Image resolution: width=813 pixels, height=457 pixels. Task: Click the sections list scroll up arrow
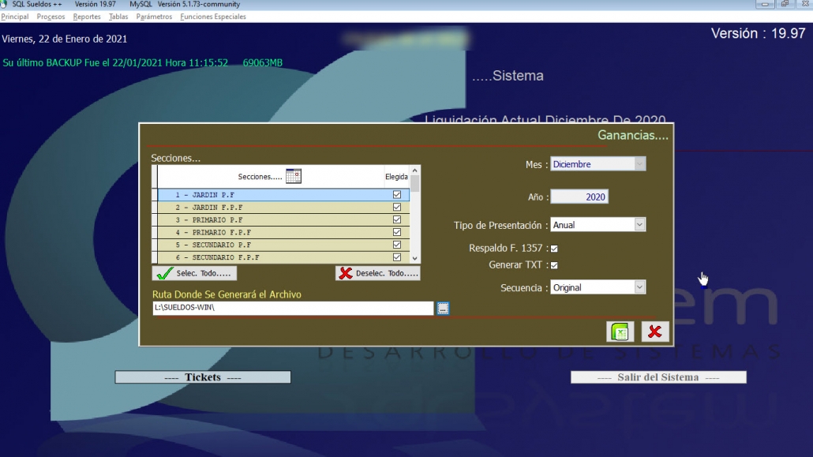coord(415,170)
